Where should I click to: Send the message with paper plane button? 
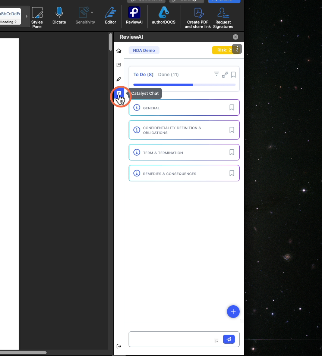point(228,339)
